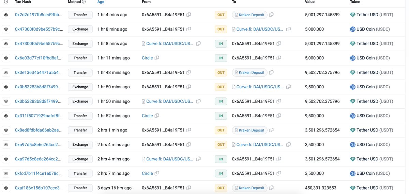The width and height of the screenshot is (409, 194).
Task: Copy Kraken Deposit address in 1 hr 48 mins row
Action: 271,72
